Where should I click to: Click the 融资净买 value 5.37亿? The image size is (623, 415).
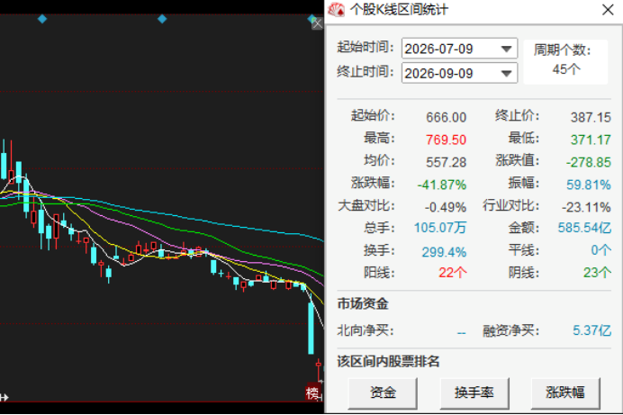coord(591,330)
